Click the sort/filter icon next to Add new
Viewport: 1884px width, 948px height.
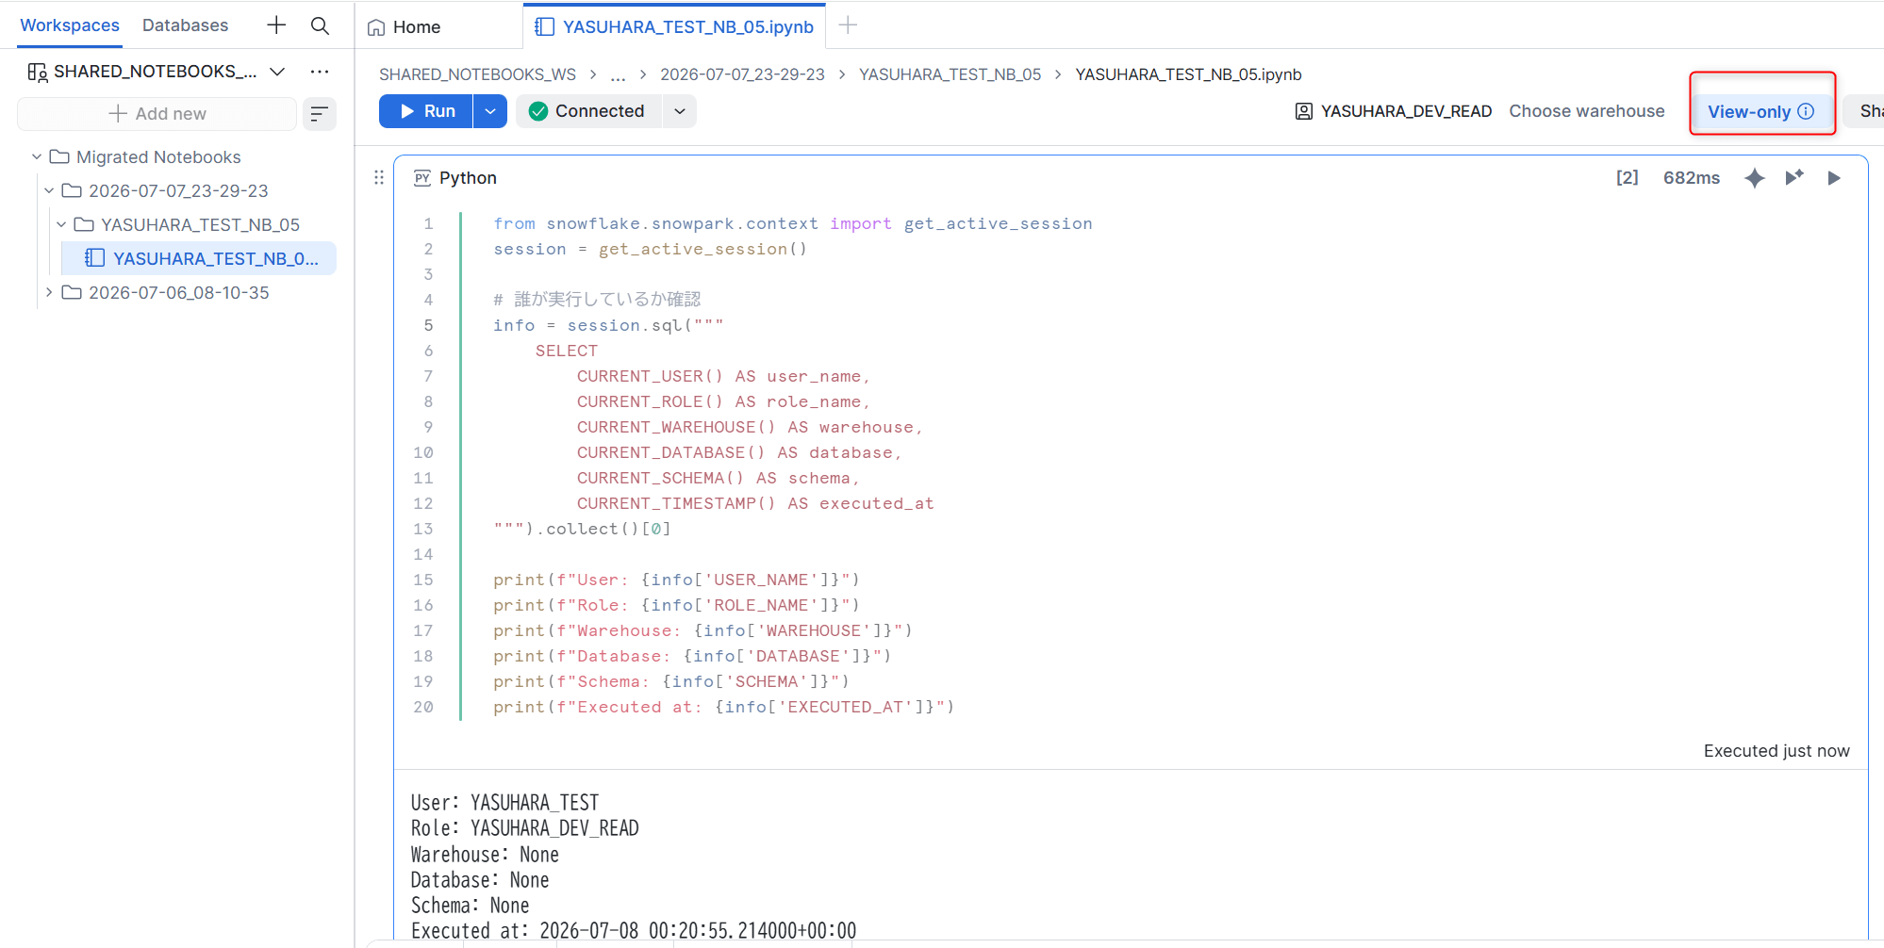point(320,114)
